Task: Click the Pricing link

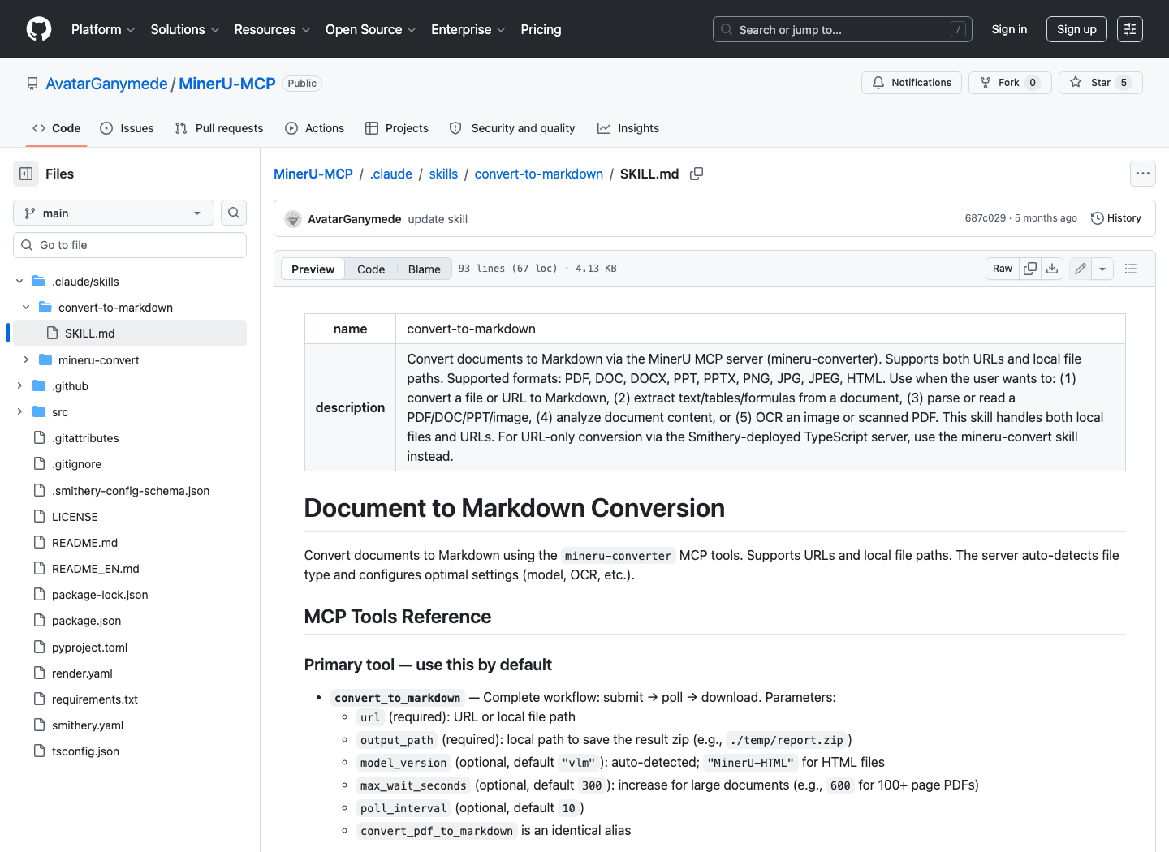Action: tap(541, 29)
